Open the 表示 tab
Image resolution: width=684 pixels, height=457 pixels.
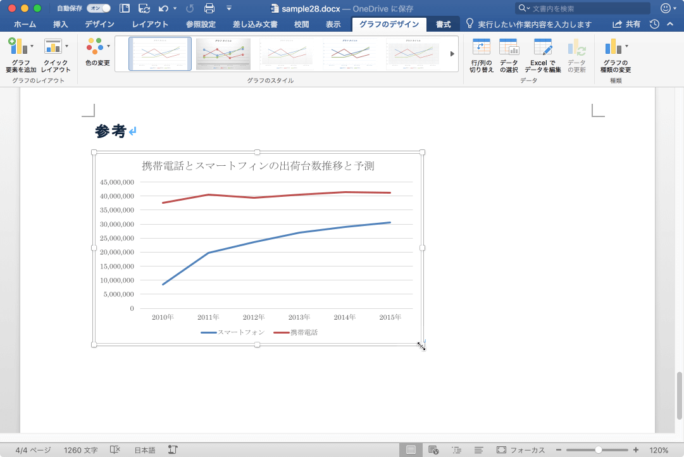(x=333, y=25)
